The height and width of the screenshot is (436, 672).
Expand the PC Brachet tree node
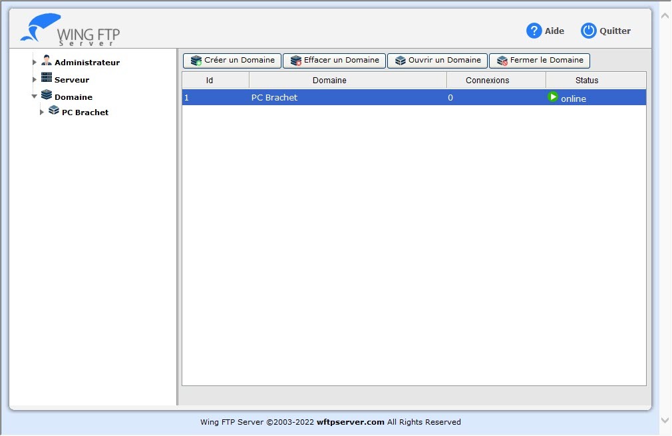click(41, 112)
